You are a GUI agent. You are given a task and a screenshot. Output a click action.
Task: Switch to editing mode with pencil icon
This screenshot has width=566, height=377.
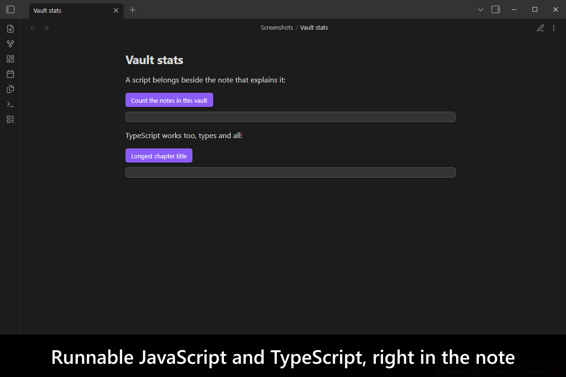pyautogui.click(x=541, y=28)
